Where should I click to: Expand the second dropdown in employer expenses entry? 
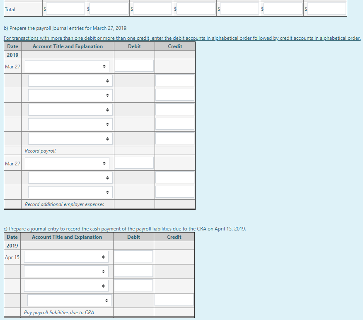(70, 177)
